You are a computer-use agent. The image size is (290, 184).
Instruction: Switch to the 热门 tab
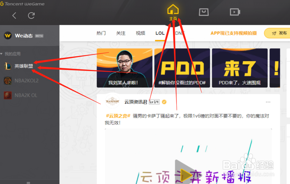pos(101,33)
